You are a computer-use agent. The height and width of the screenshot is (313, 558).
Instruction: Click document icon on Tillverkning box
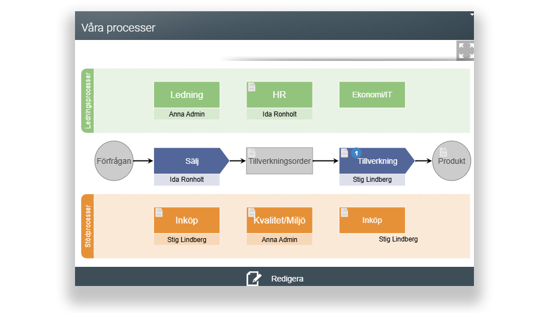click(344, 153)
